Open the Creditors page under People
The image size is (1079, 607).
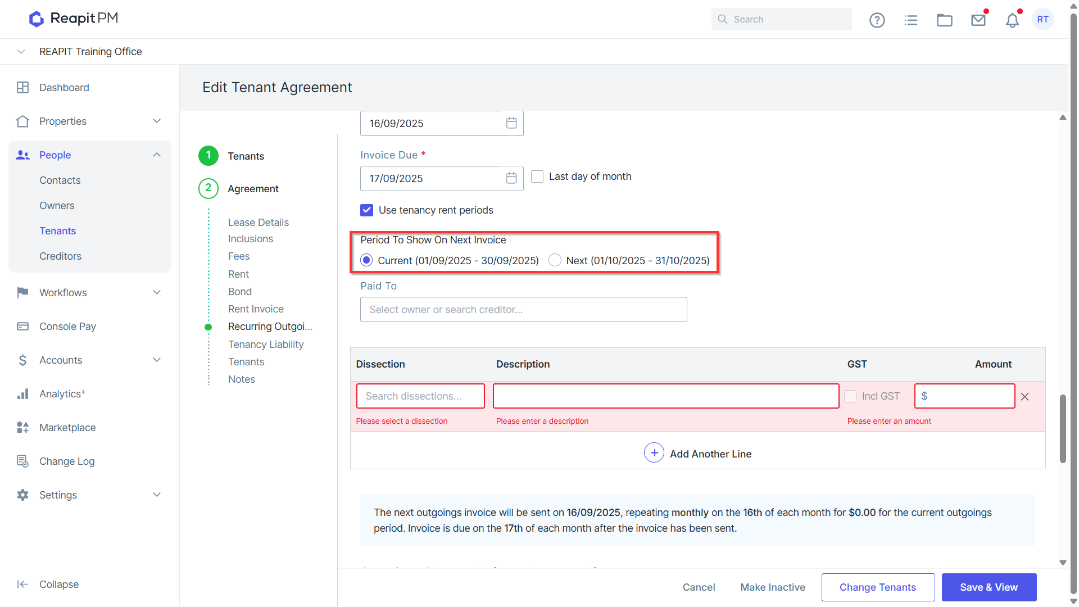60,256
